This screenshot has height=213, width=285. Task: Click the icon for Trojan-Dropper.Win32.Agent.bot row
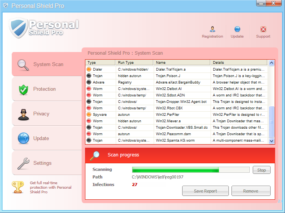coord(89,101)
